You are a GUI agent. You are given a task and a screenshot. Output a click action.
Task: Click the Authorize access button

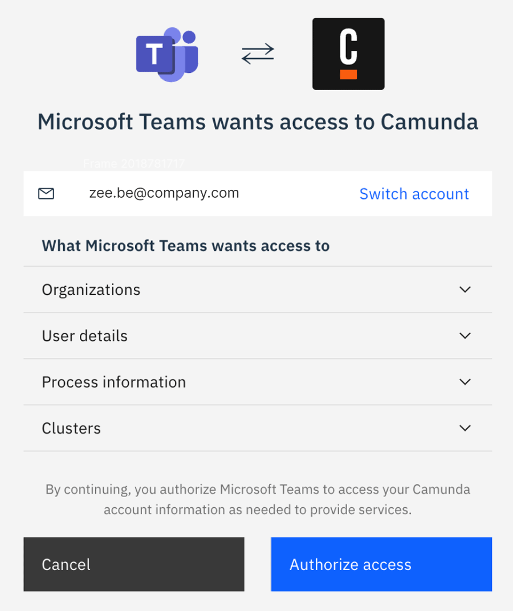pos(381,564)
